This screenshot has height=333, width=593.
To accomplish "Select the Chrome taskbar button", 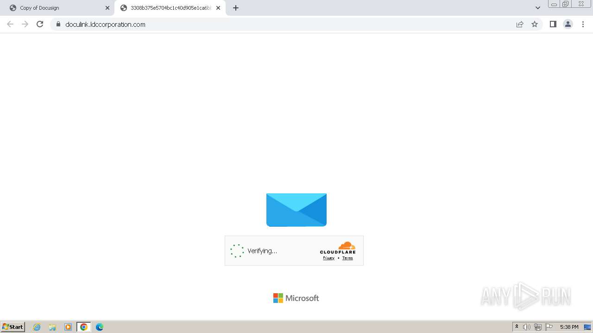I will click(84, 327).
